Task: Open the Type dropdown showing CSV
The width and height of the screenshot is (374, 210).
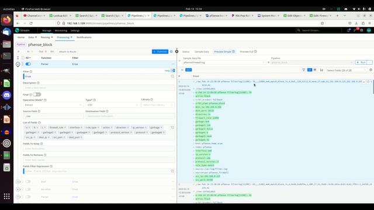Action: [113, 105]
